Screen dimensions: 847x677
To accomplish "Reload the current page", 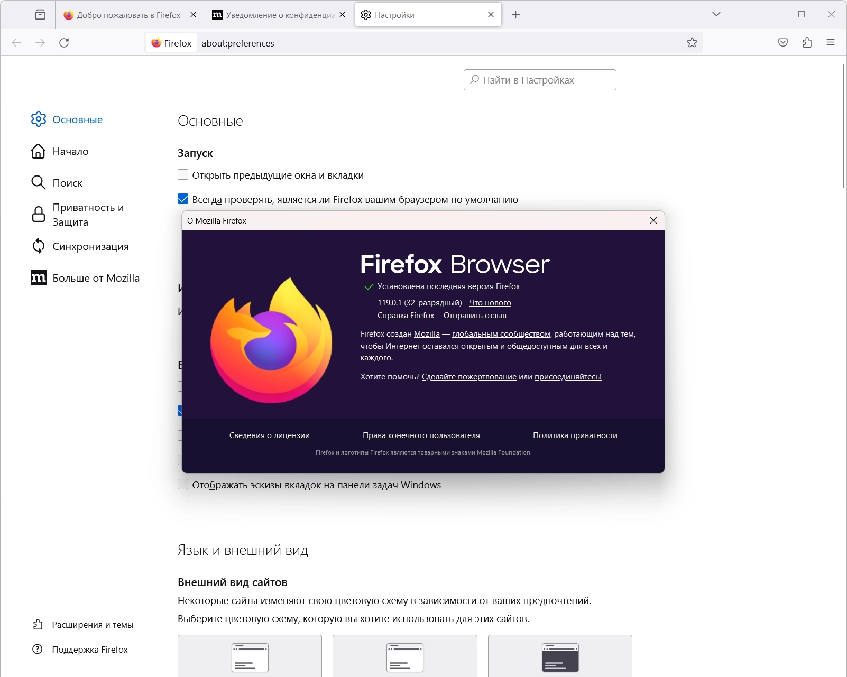I will 65,43.
